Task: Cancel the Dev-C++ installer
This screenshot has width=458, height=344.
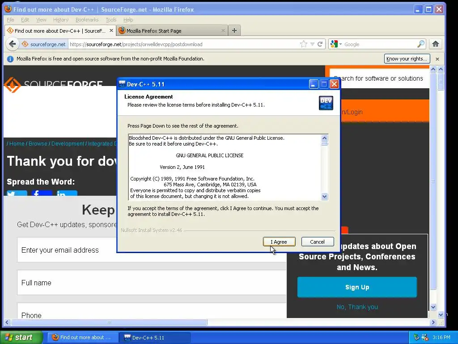Action: tap(317, 241)
